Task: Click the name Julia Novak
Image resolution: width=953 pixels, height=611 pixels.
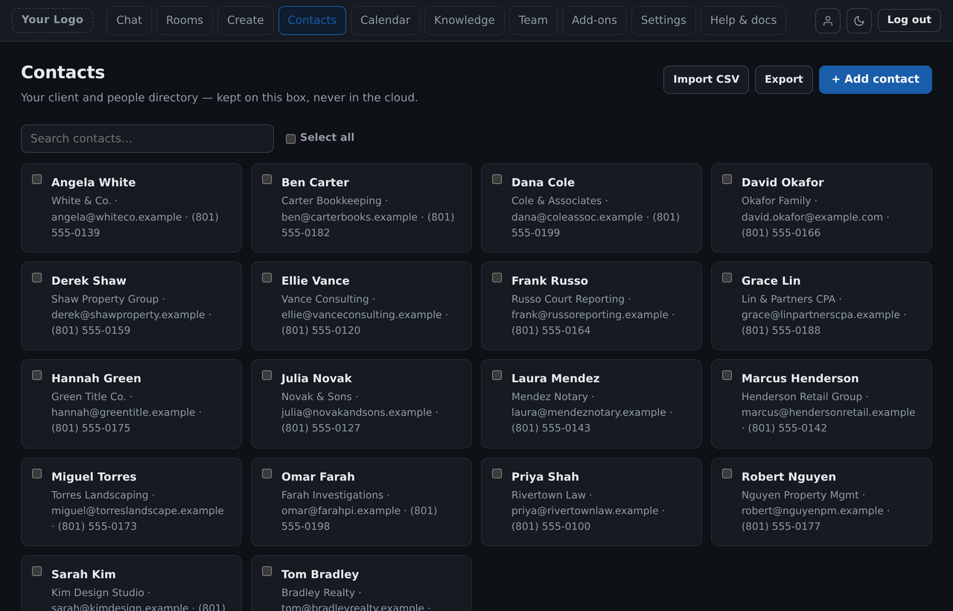Action: 316,379
